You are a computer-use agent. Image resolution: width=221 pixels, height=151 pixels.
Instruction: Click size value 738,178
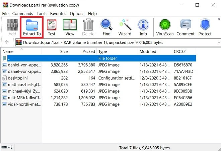point(61,104)
